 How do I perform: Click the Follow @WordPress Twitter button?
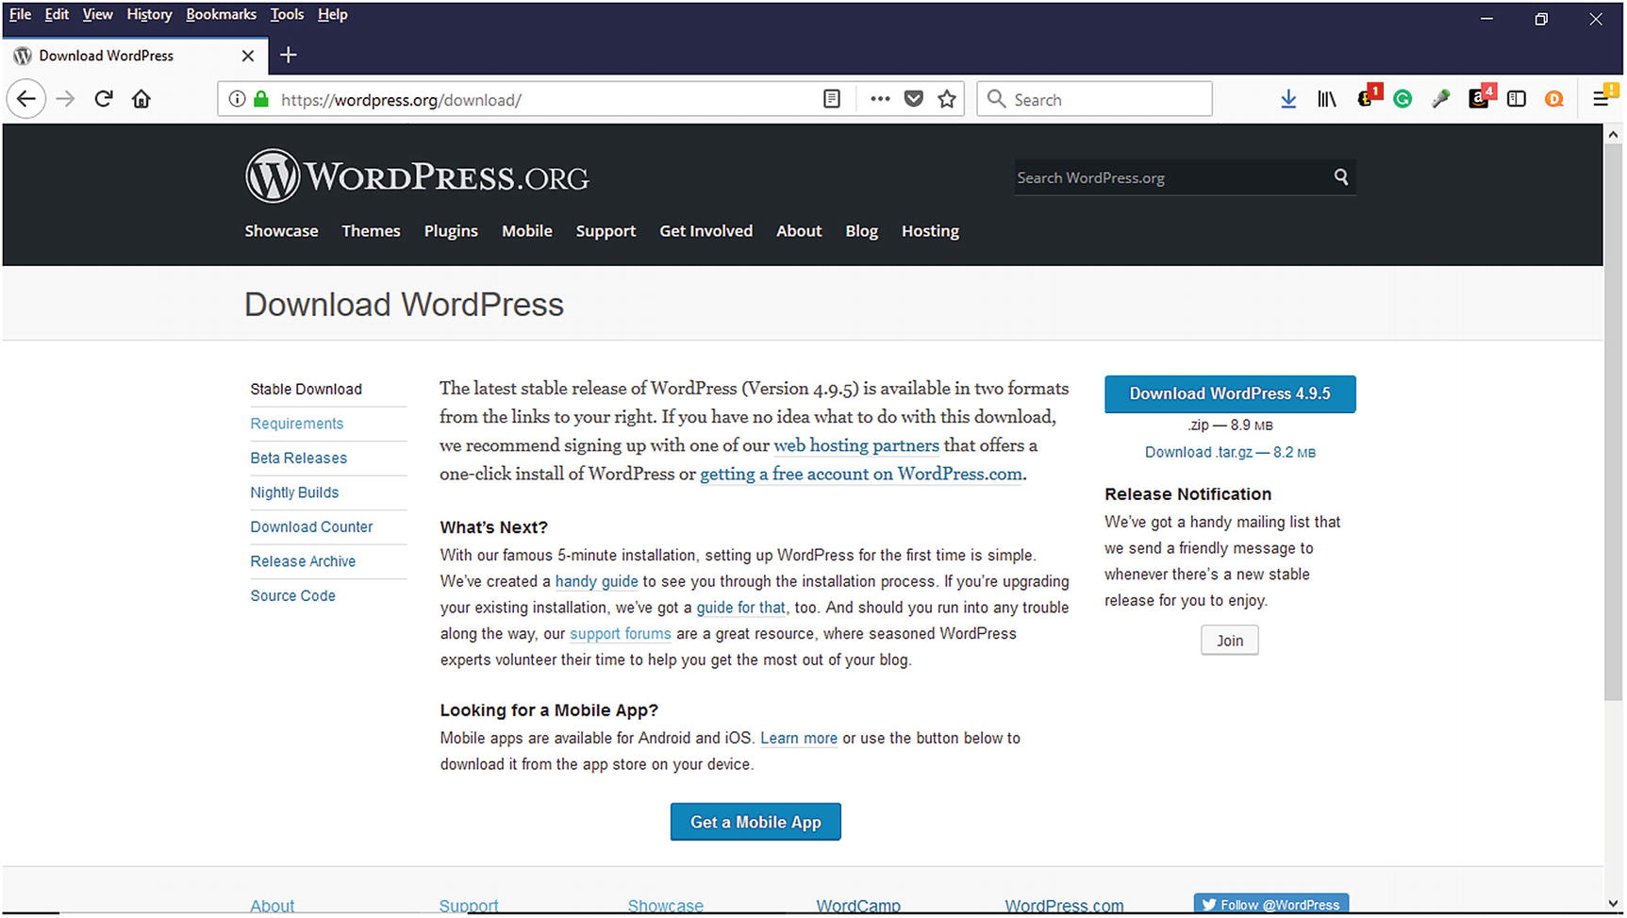click(x=1270, y=904)
